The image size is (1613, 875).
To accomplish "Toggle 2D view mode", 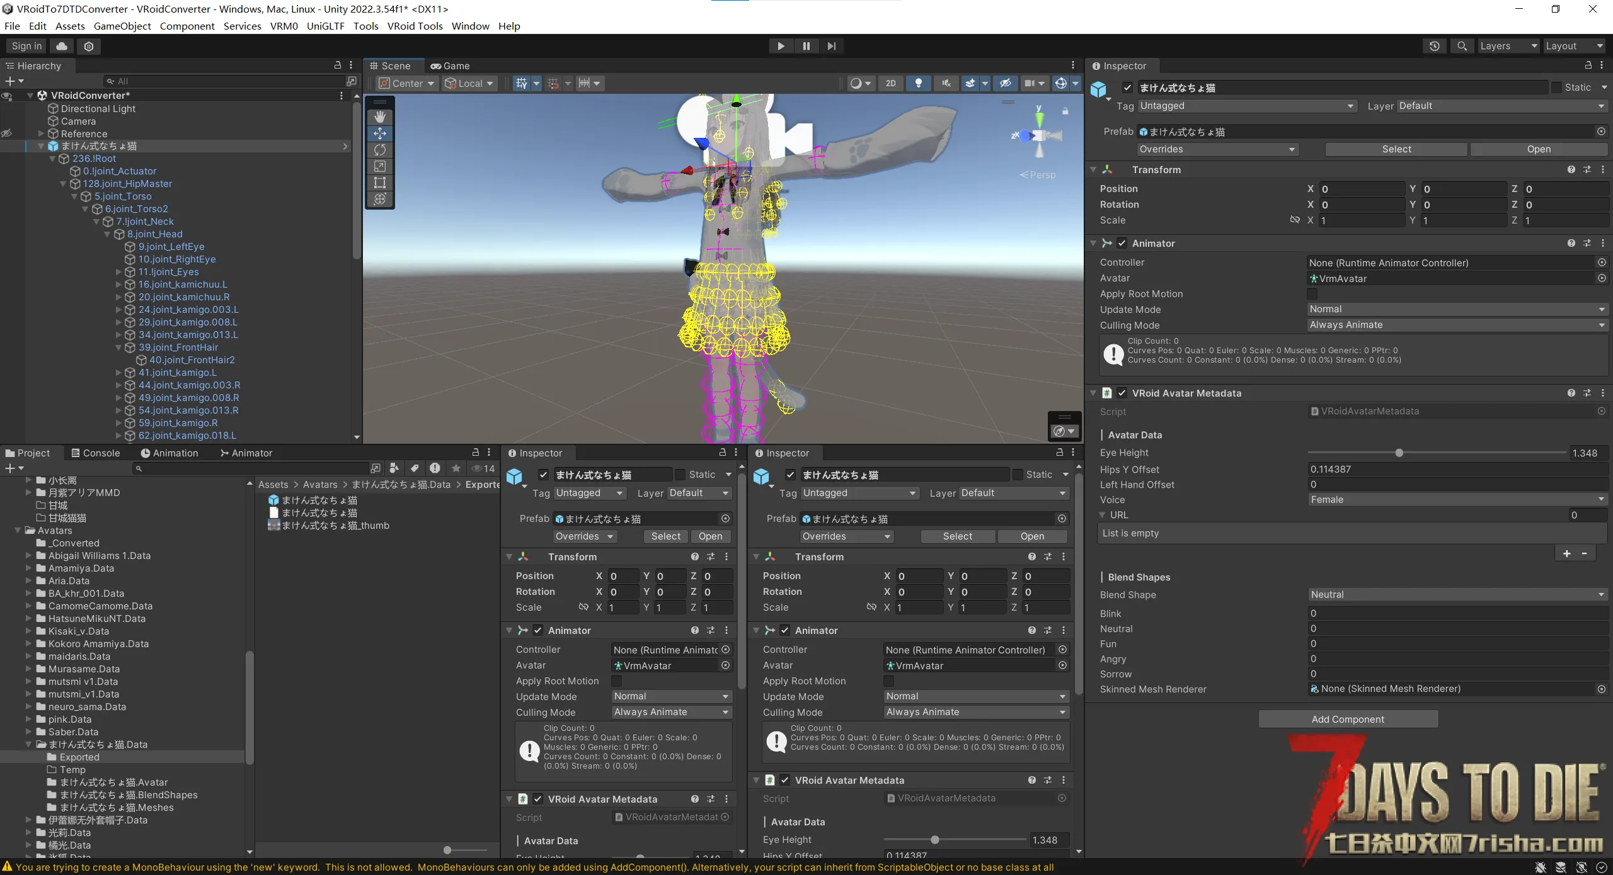I will pyautogui.click(x=890, y=83).
